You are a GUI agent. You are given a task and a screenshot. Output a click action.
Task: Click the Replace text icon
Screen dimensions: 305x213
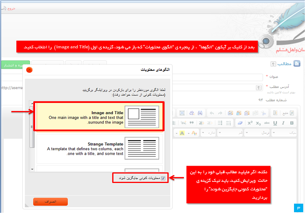tap(192, 113)
